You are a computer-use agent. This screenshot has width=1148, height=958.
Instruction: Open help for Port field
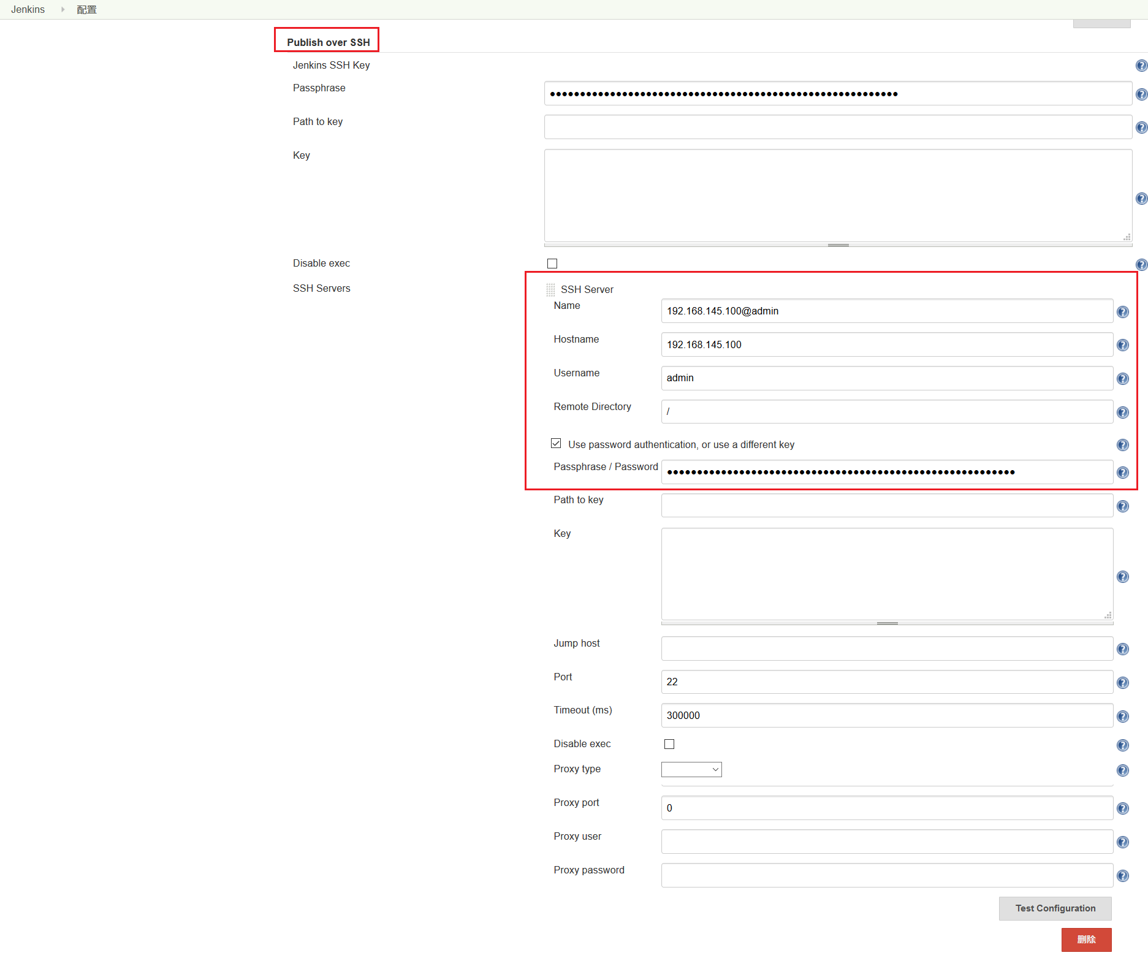pyautogui.click(x=1122, y=683)
